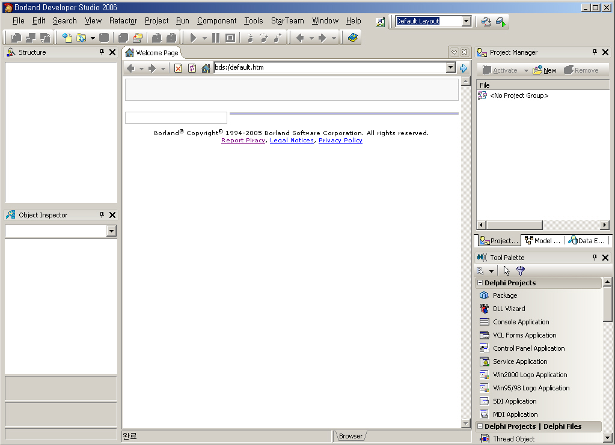Click the red Stop loading icon

tap(178, 68)
